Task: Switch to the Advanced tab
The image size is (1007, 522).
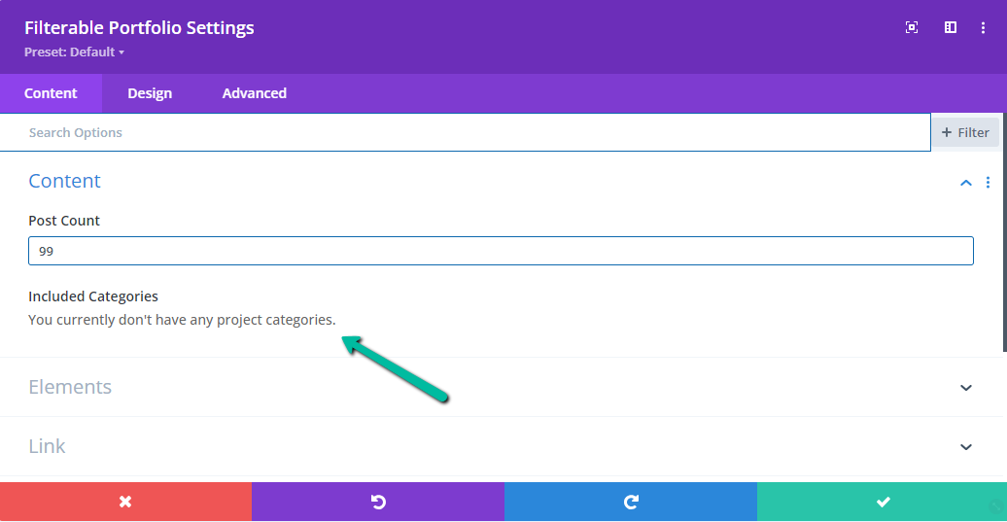Action: (255, 93)
